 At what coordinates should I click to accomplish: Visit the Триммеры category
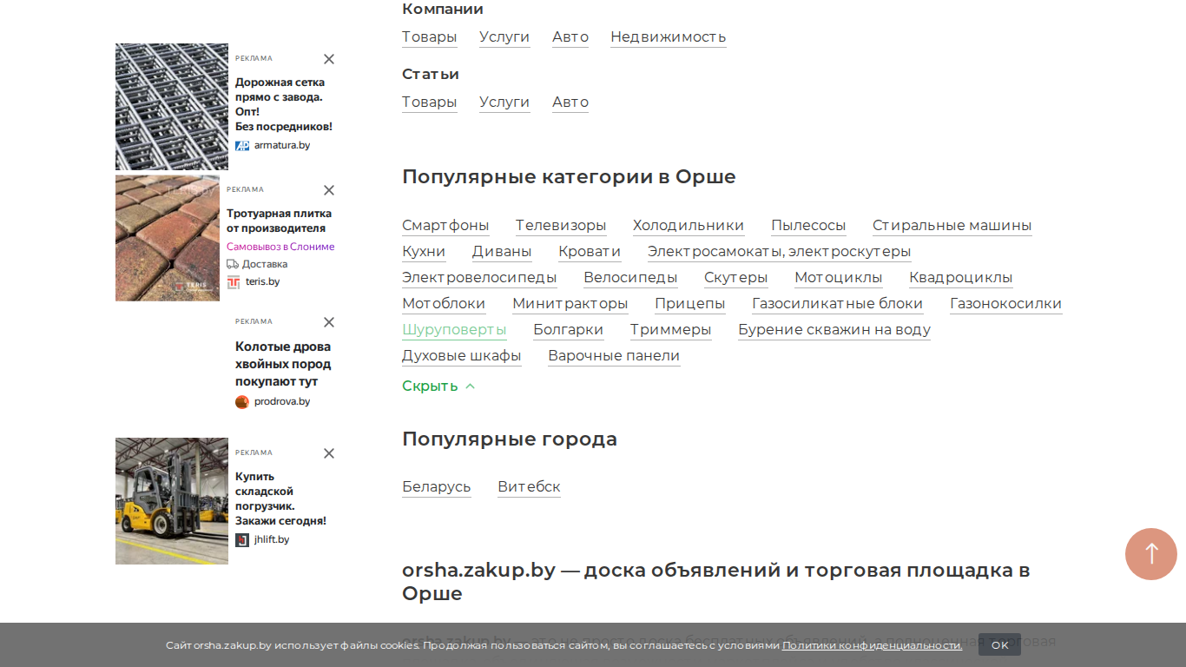[671, 330]
